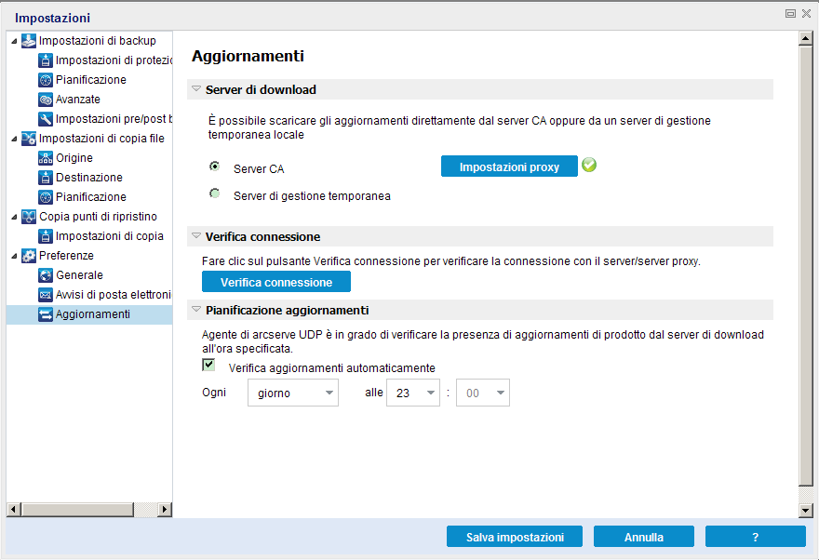Go to Origine under copia file
The height and width of the screenshot is (560, 819).
pos(74,157)
